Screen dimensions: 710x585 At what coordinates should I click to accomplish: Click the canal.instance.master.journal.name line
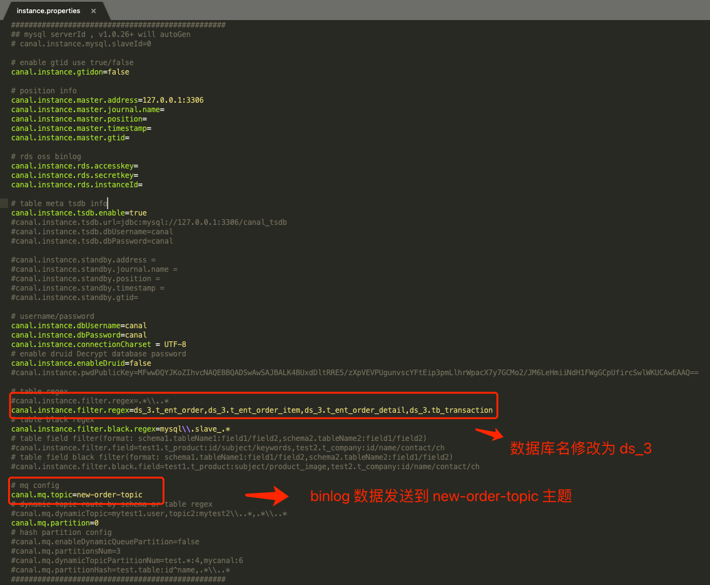pyautogui.click(x=88, y=110)
